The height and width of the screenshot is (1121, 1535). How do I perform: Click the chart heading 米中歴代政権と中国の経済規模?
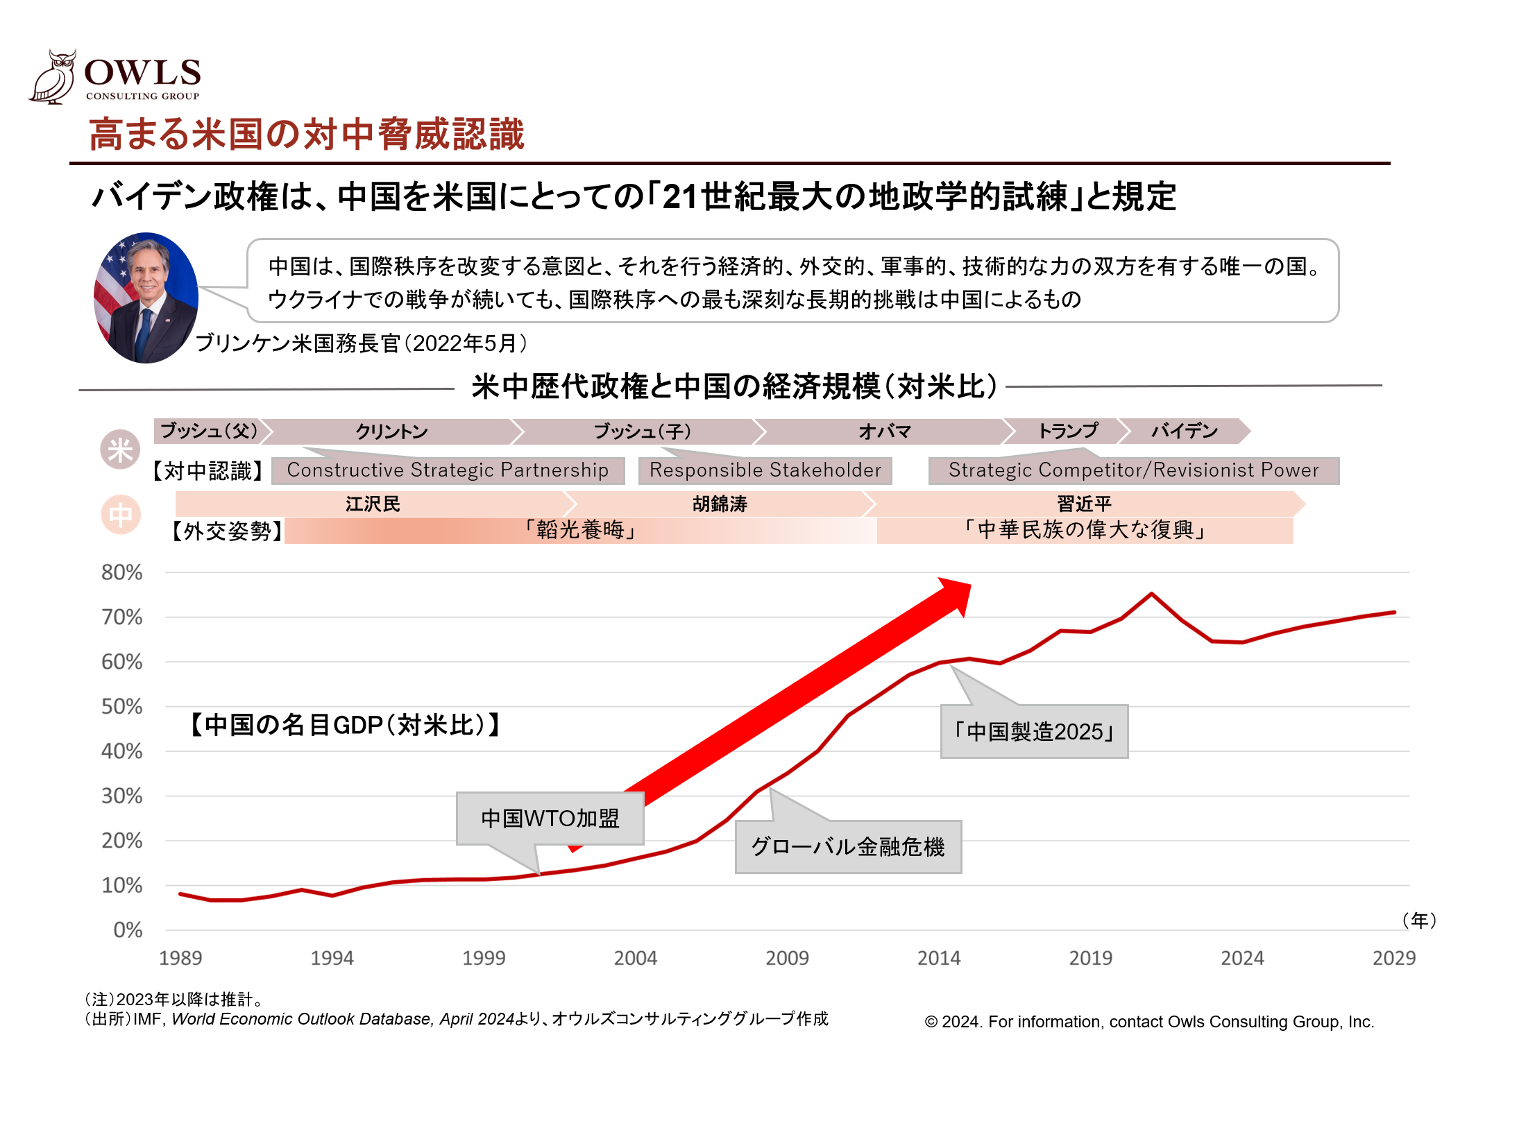coord(735,386)
